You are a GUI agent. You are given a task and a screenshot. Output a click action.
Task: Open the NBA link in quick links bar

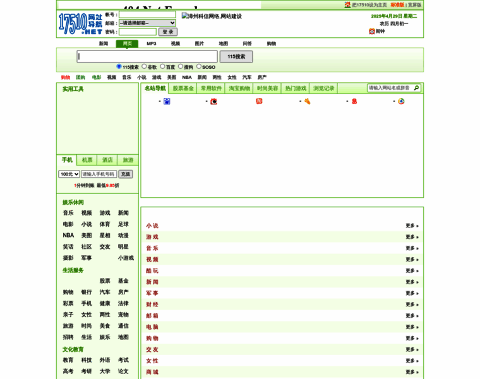point(187,77)
